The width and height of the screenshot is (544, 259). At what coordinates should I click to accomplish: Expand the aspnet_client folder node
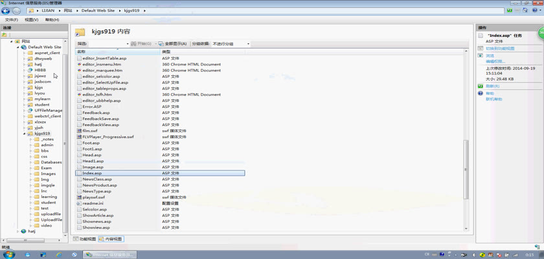coord(25,53)
